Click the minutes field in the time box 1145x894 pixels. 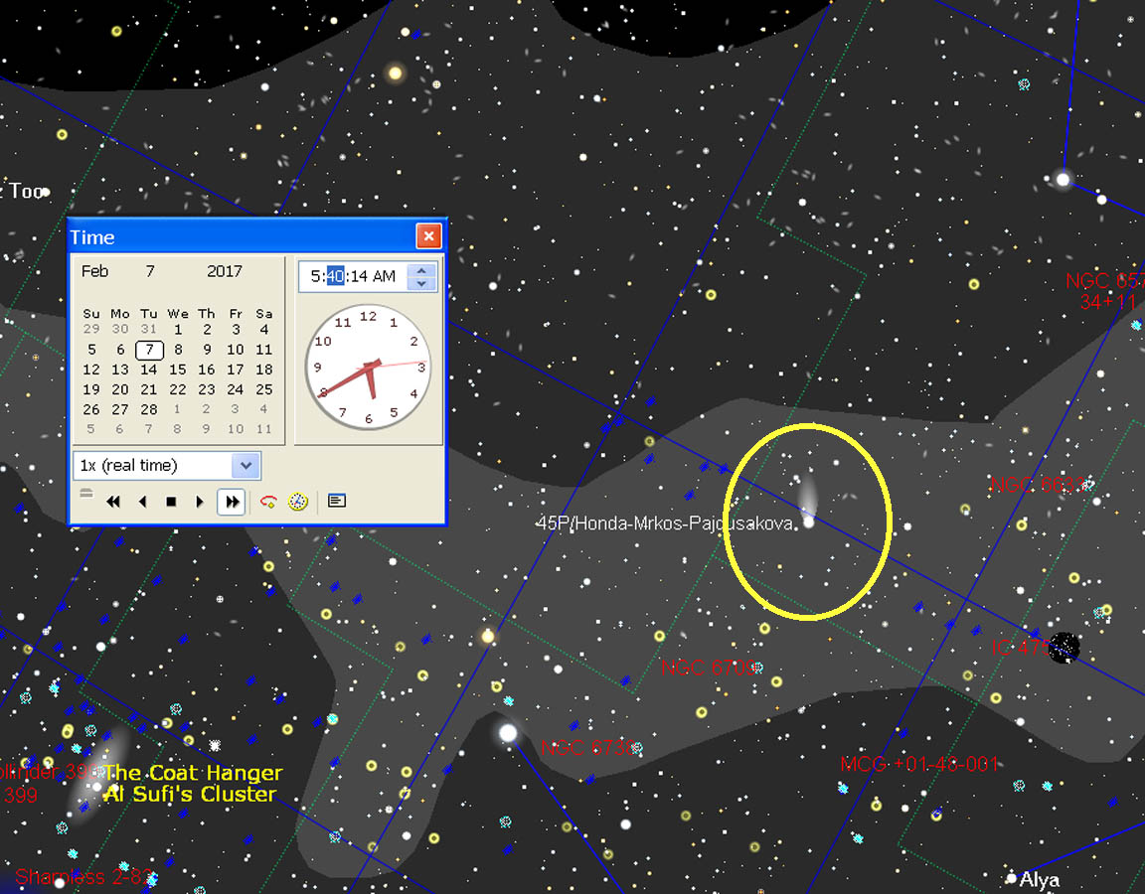click(335, 276)
